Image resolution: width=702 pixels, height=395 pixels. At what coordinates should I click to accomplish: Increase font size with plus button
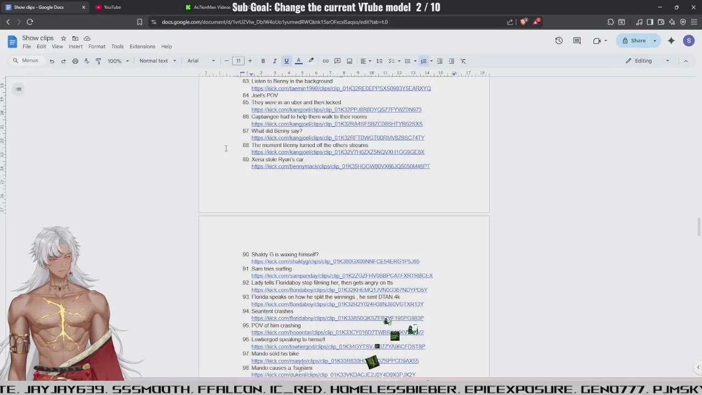(250, 61)
